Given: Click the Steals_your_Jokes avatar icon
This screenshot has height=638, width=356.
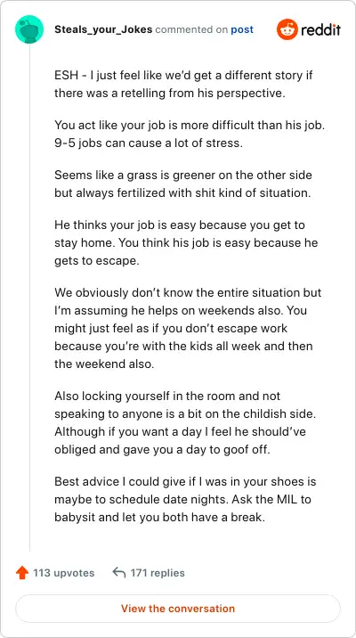Looking at the screenshot, I should [29, 29].
